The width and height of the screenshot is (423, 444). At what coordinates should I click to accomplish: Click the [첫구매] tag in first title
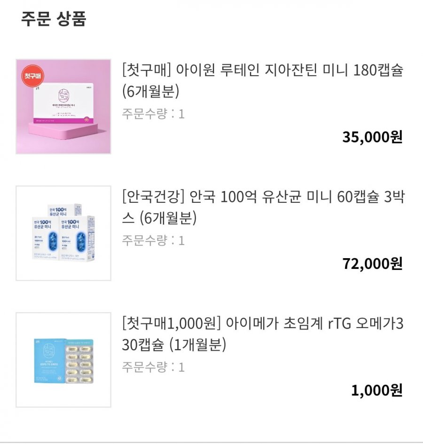[x=145, y=70]
